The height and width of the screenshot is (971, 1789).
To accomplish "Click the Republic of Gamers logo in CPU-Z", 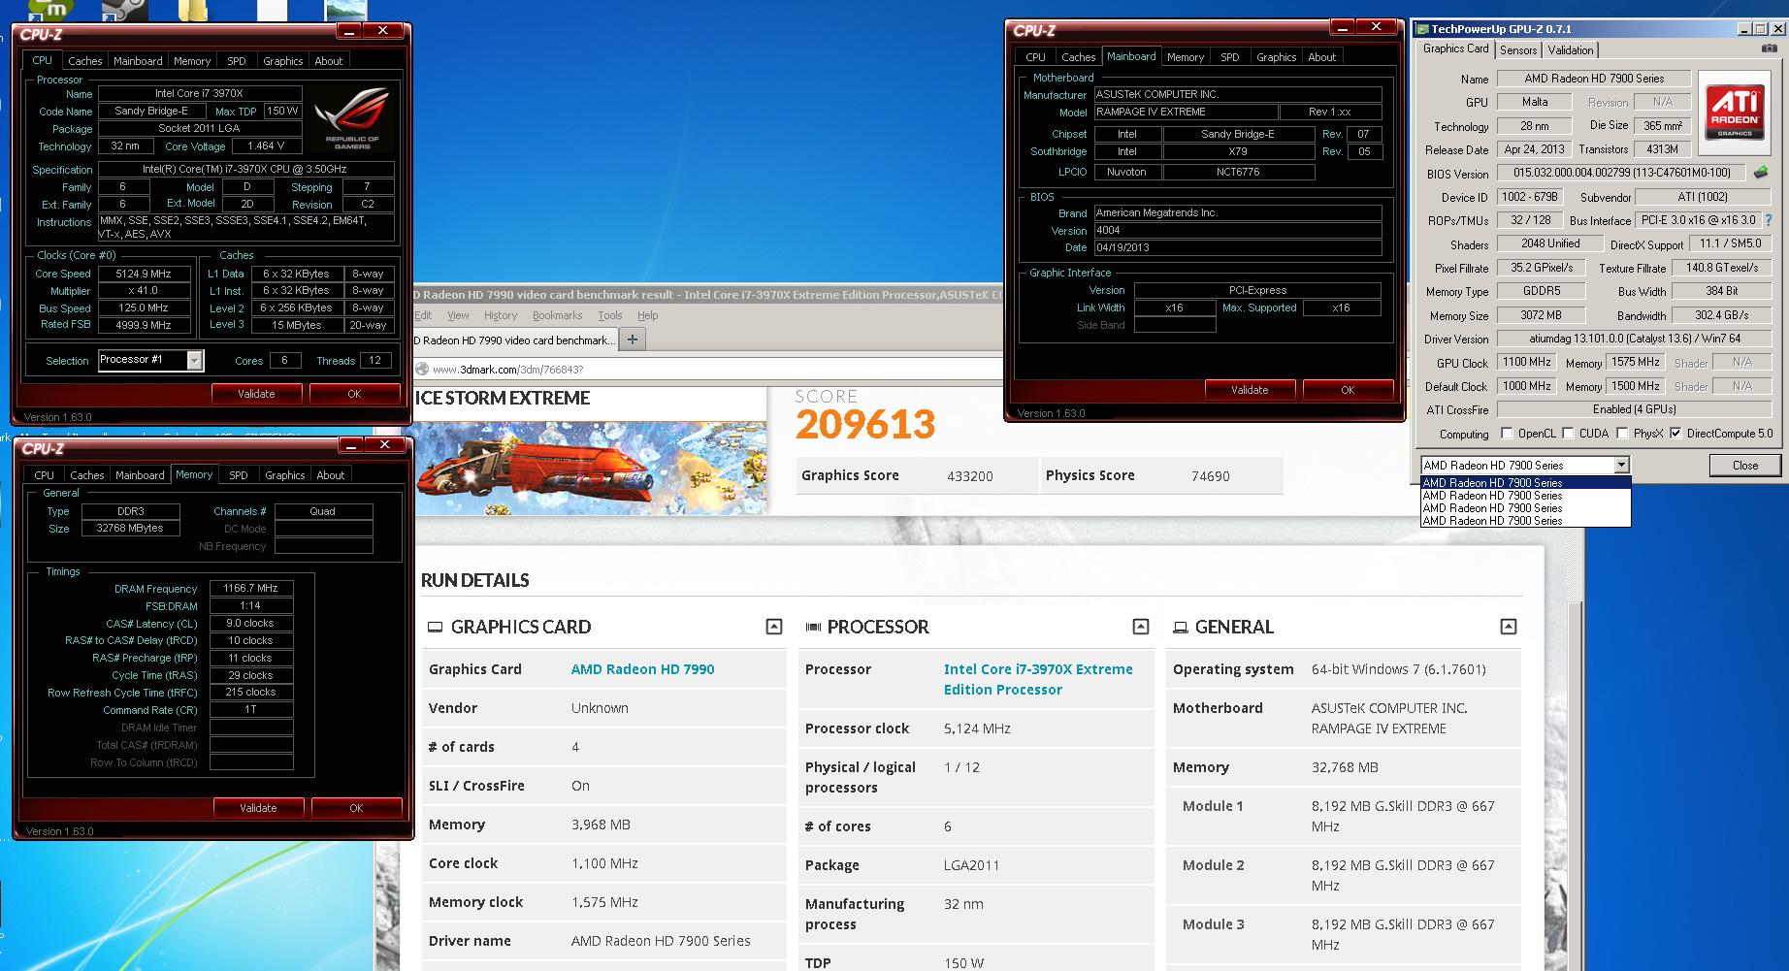I will 351,117.
